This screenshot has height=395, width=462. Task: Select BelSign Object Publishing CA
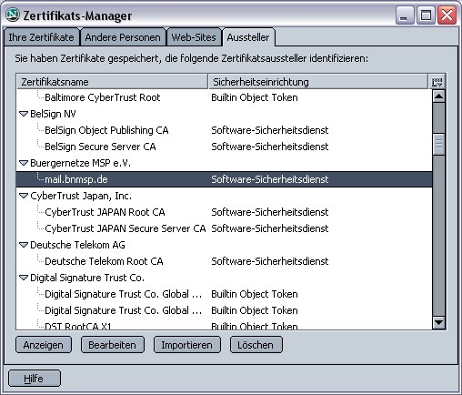(106, 130)
